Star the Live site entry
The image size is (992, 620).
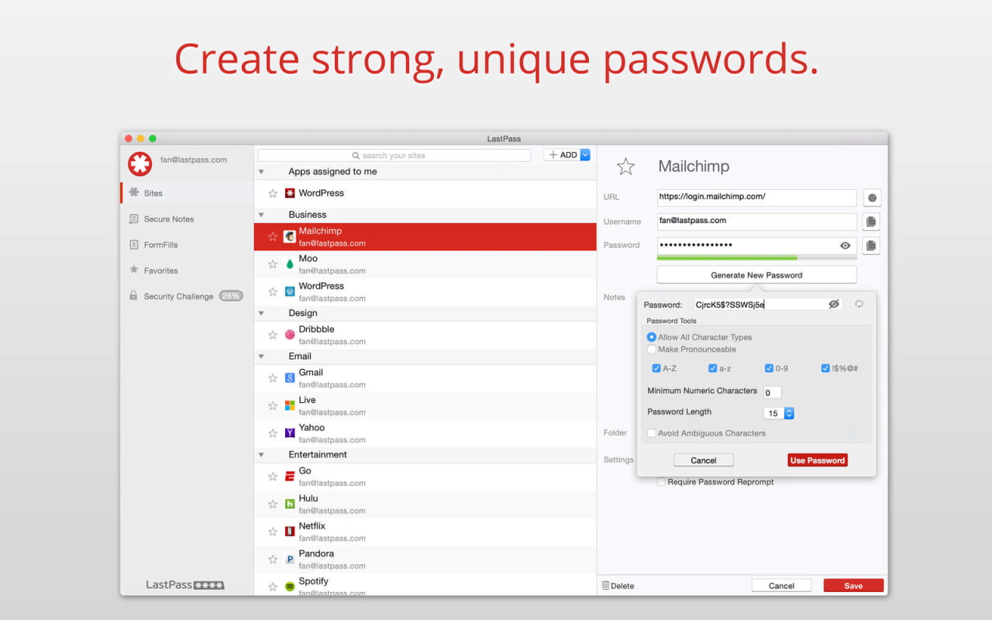point(273,406)
